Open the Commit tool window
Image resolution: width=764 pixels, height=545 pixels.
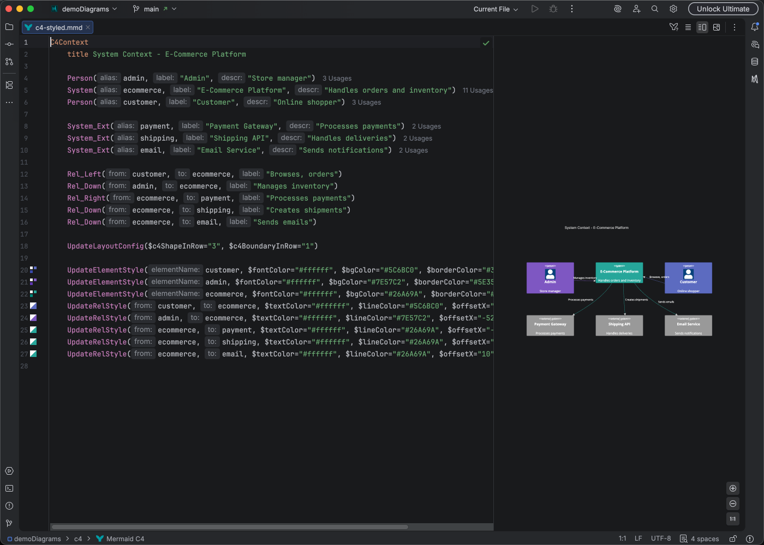click(9, 44)
